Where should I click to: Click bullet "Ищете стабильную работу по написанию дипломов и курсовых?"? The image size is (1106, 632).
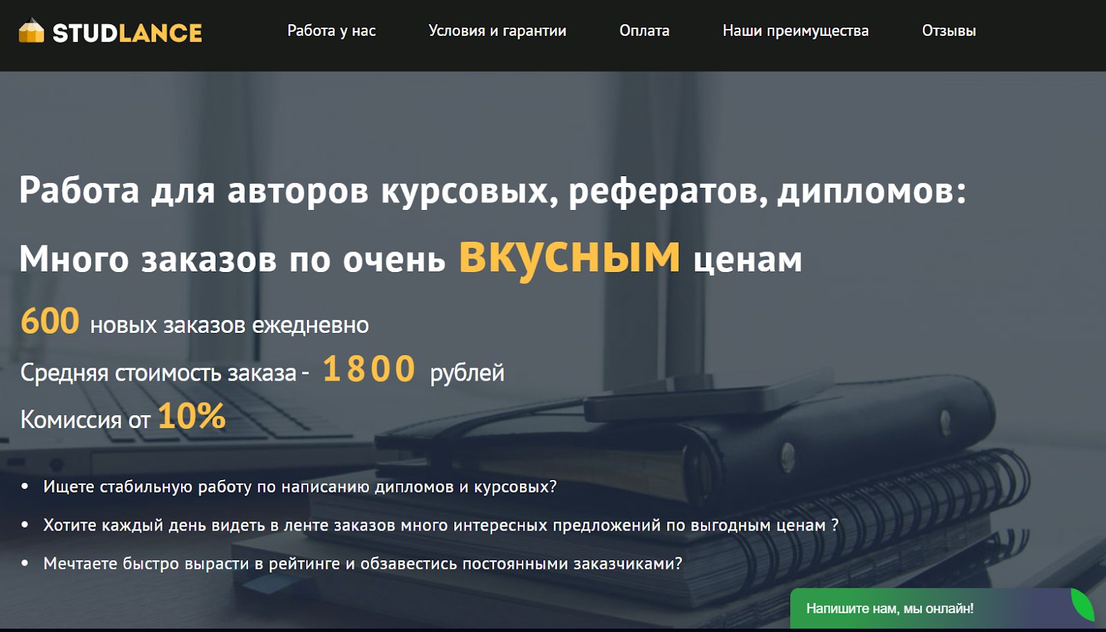[x=300, y=487]
